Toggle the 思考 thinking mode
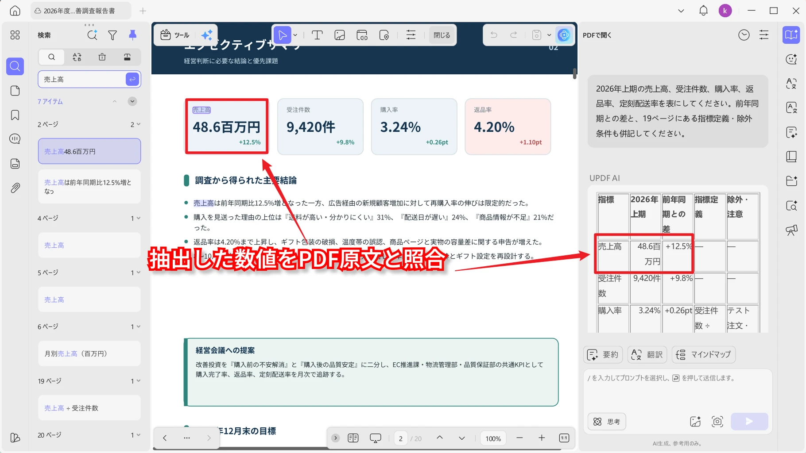806x453 pixels. (x=607, y=422)
